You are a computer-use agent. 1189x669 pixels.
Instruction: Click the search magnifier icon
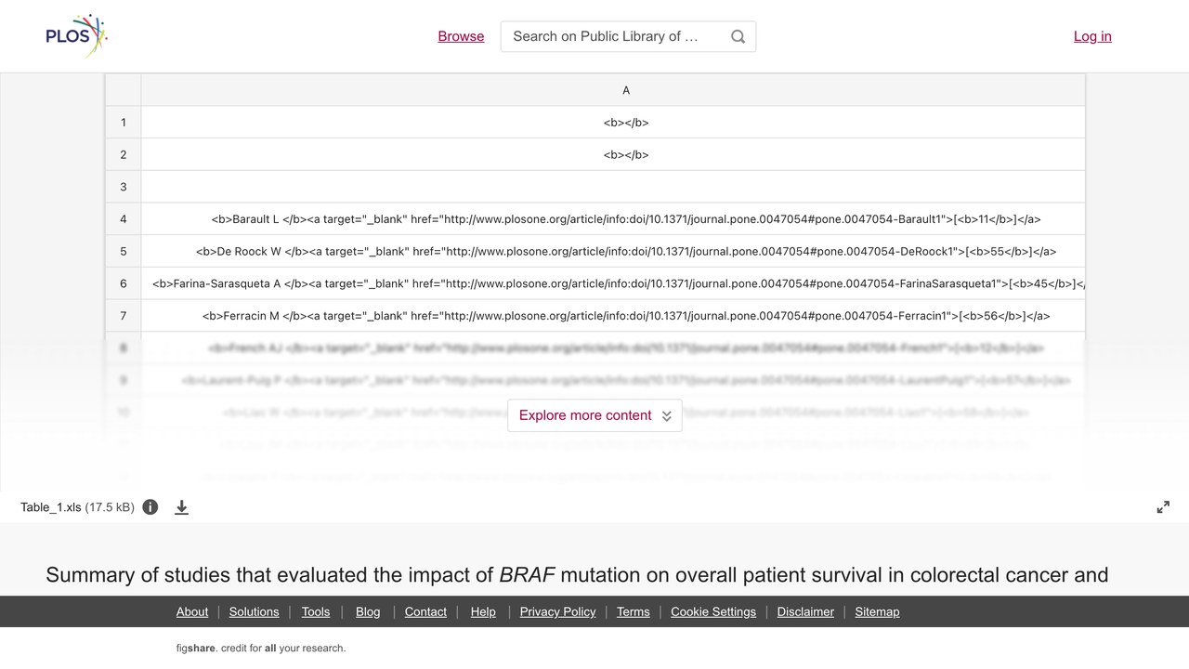[738, 36]
